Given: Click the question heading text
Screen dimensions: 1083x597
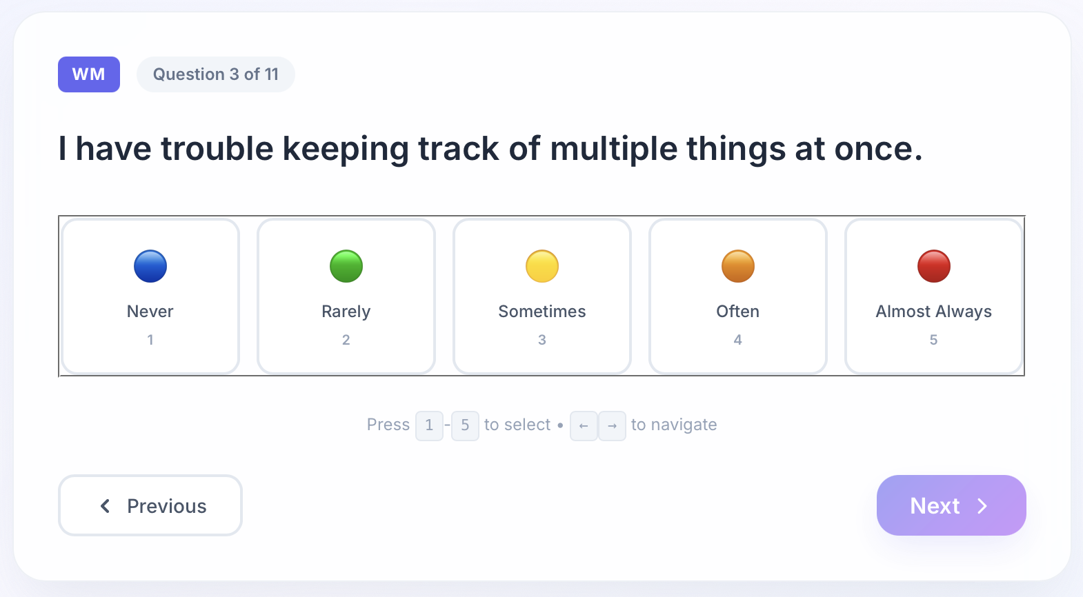Looking at the screenshot, I should click(490, 149).
